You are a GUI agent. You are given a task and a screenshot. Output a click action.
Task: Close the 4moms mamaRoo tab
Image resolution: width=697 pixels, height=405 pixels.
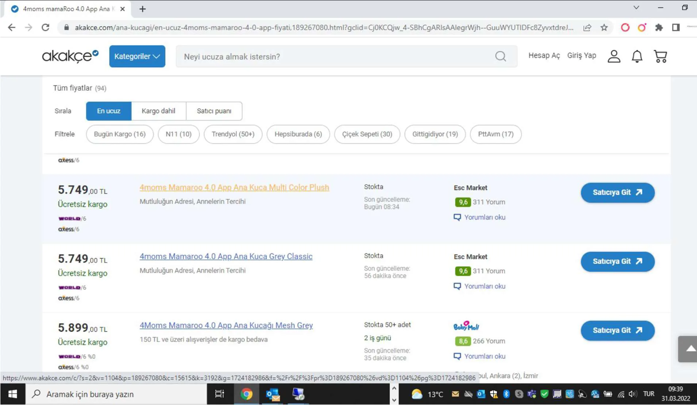click(x=123, y=9)
